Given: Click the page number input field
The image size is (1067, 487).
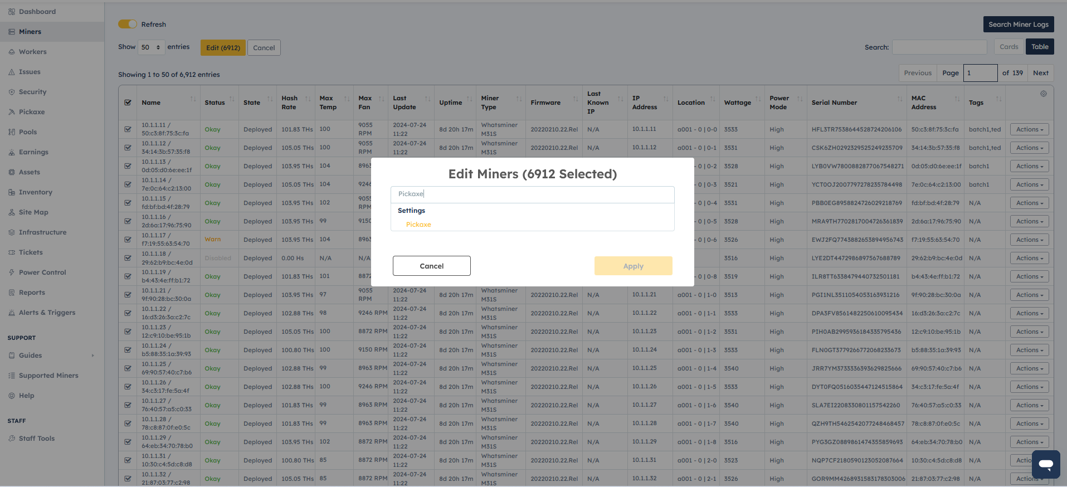Looking at the screenshot, I should (x=980, y=73).
